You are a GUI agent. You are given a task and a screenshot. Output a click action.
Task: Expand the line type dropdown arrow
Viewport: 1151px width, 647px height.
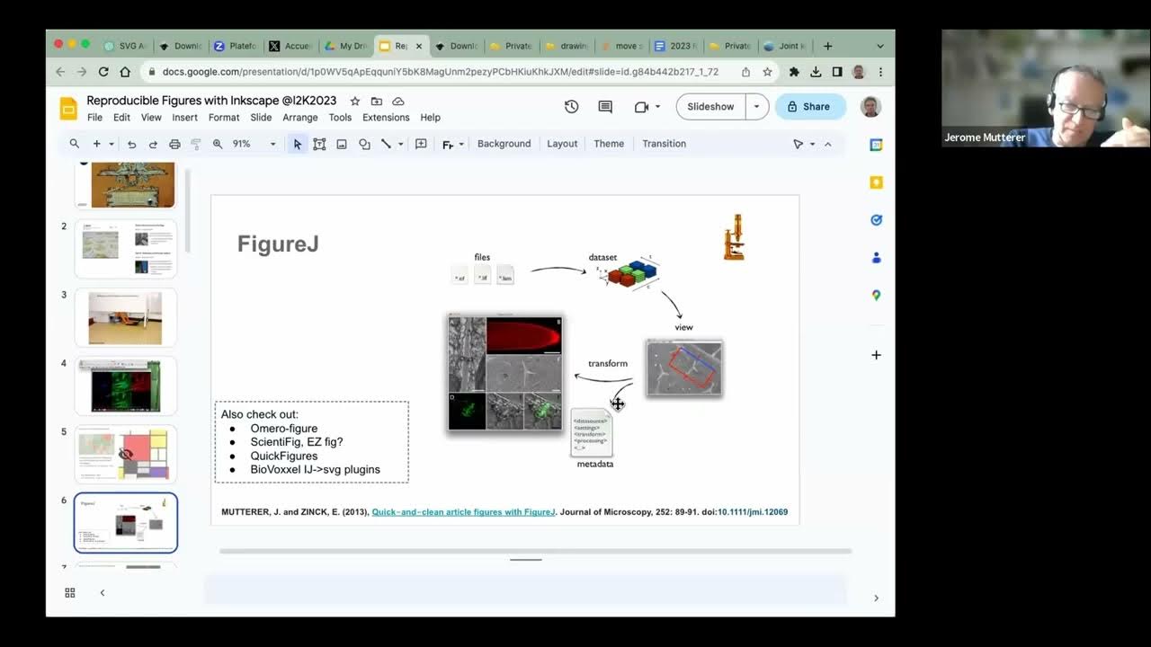[x=400, y=144]
